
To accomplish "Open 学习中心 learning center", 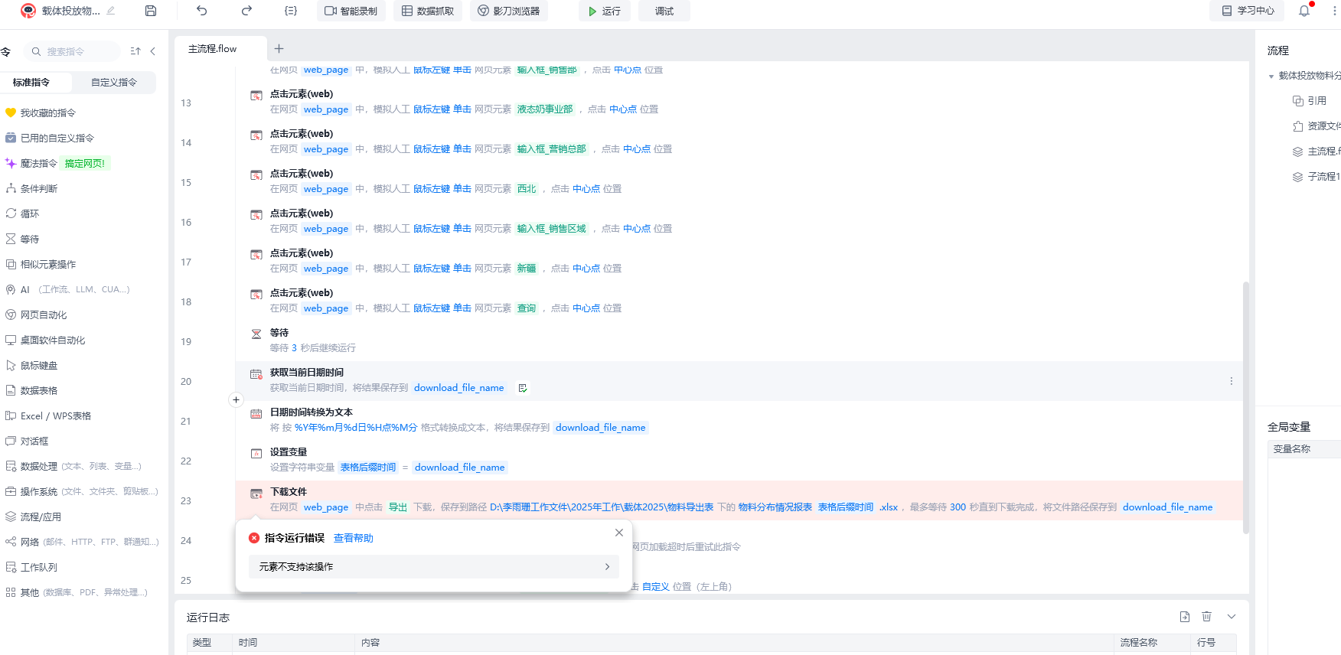I will pos(1248,11).
